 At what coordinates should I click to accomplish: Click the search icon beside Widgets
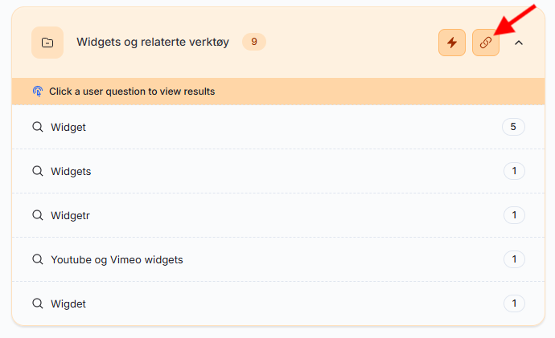coord(37,171)
